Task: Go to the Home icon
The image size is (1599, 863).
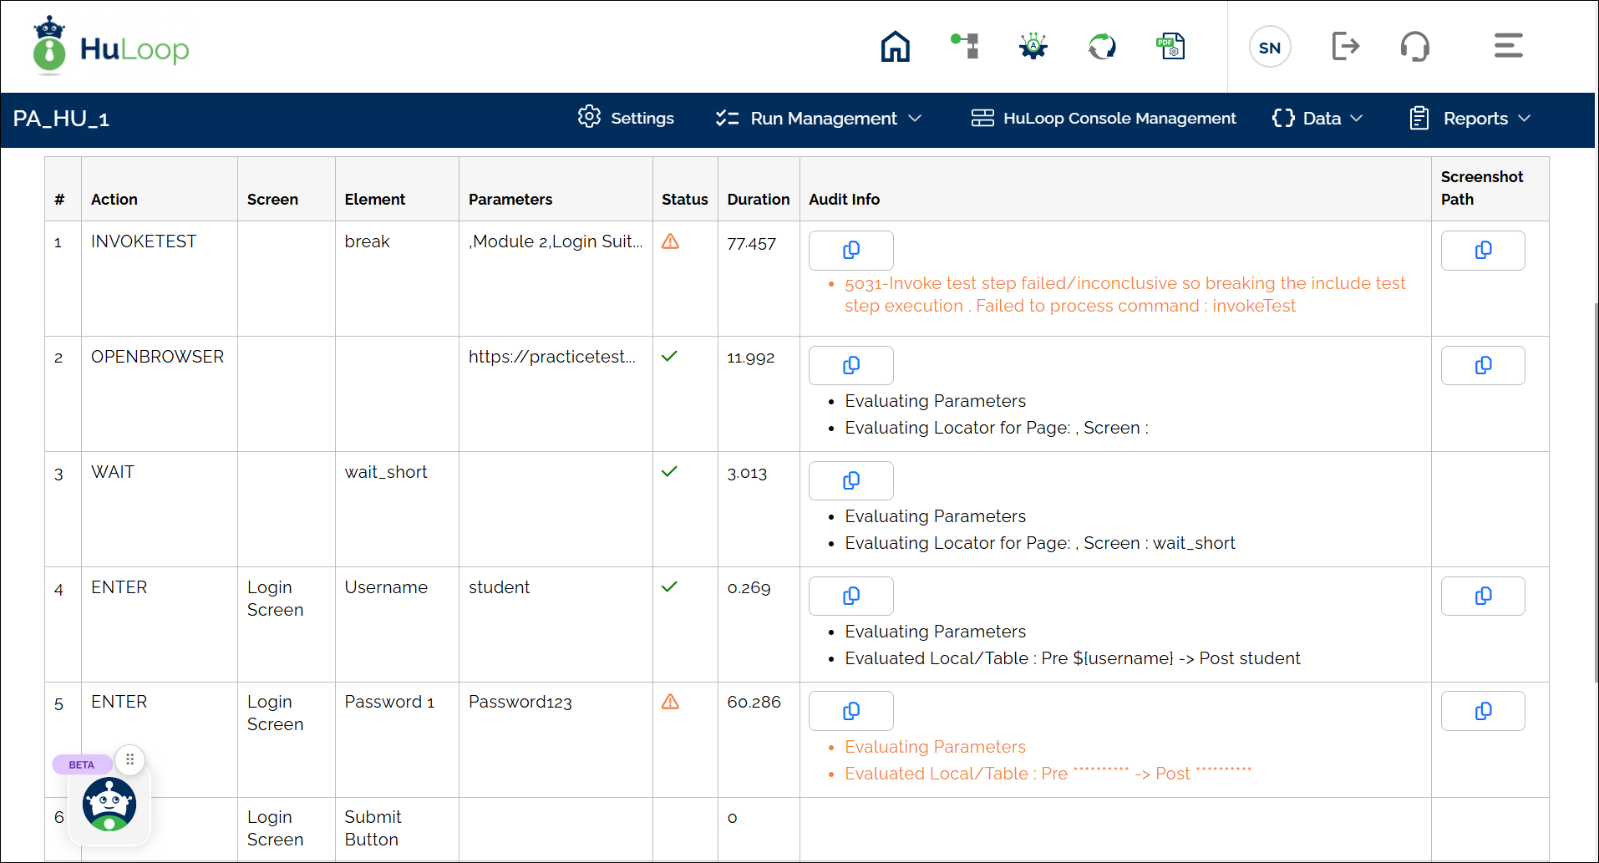Action: coord(895,47)
